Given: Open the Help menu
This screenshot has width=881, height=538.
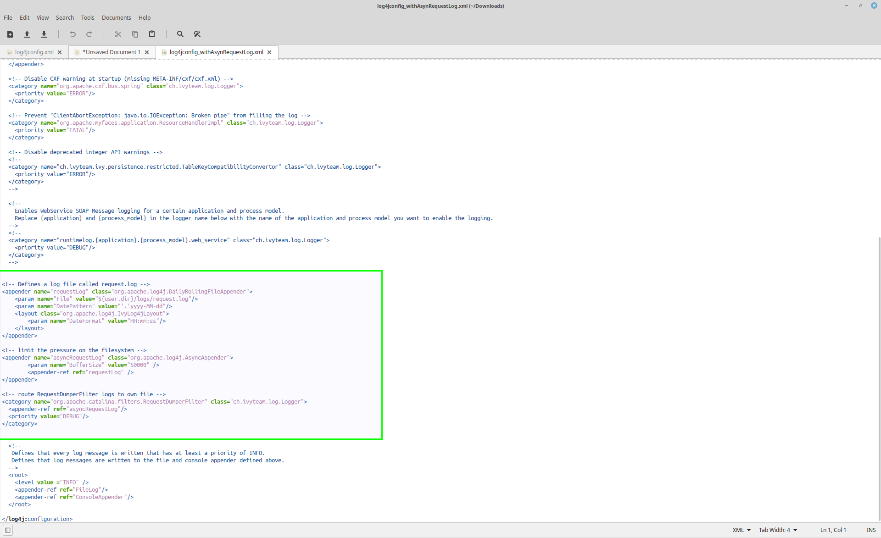Looking at the screenshot, I should 145,17.
